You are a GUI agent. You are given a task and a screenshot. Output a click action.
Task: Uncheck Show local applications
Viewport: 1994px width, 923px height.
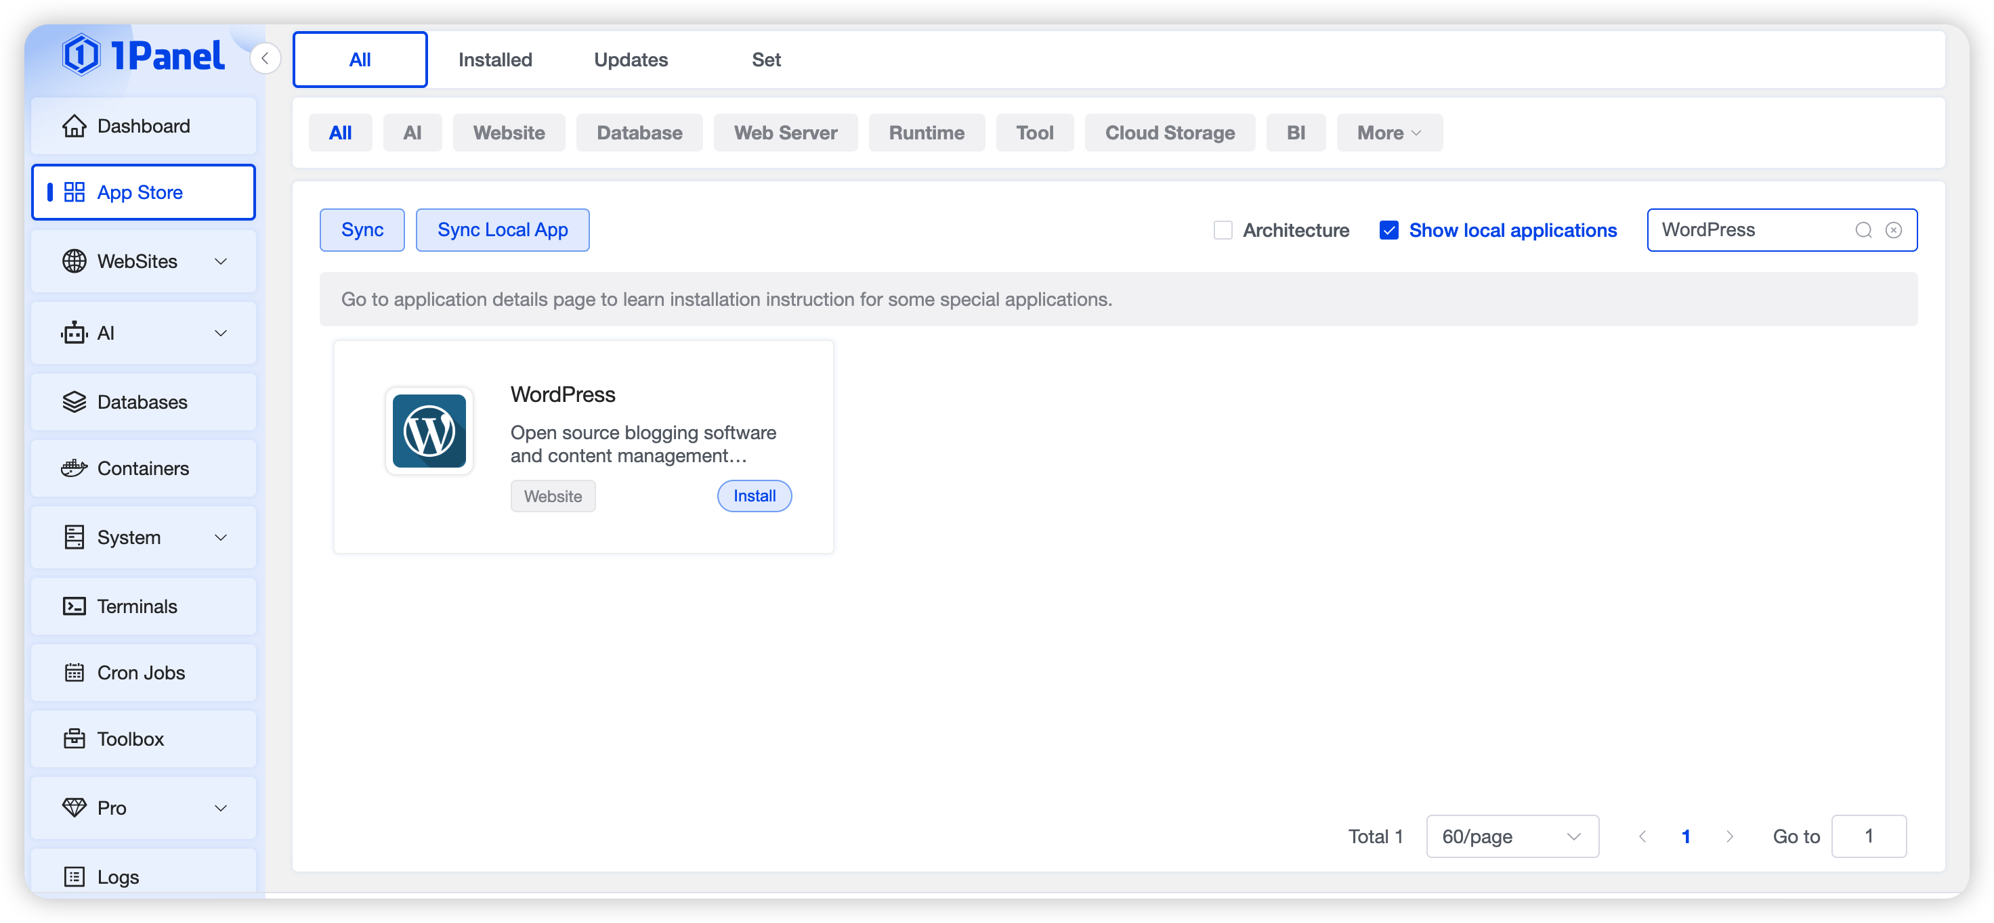[1388, 230]
